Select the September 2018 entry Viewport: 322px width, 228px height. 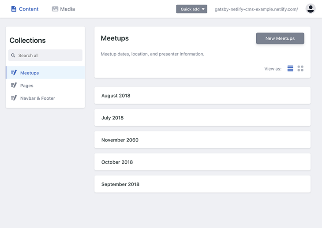pos(202,184)
